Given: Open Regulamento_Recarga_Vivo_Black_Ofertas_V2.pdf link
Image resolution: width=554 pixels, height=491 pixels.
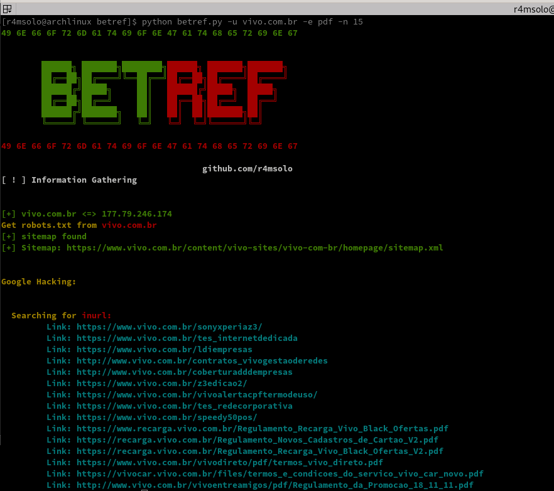Looking at the screenshot, I should pos(260,451).
